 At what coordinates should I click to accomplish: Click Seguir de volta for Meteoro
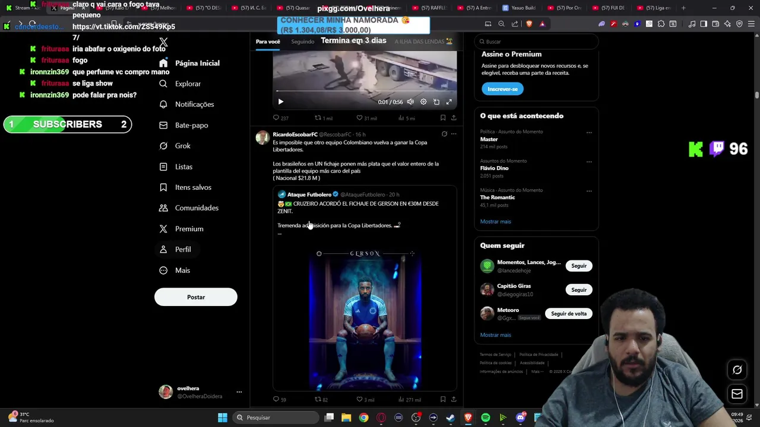pyautogui.click(x=569, y=314)
